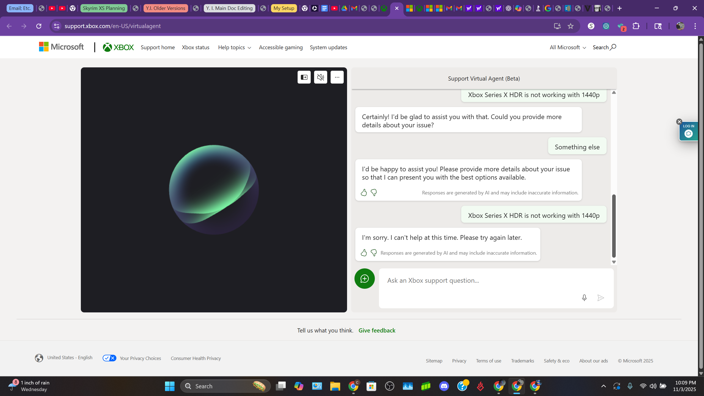Open the Chrome three-dot menu
Viewport: 704px width, 396px height.
point(695,26)
